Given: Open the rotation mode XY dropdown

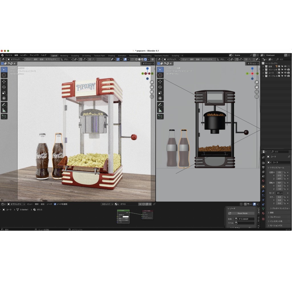Looking at the screenshot, I should [279, 193].
